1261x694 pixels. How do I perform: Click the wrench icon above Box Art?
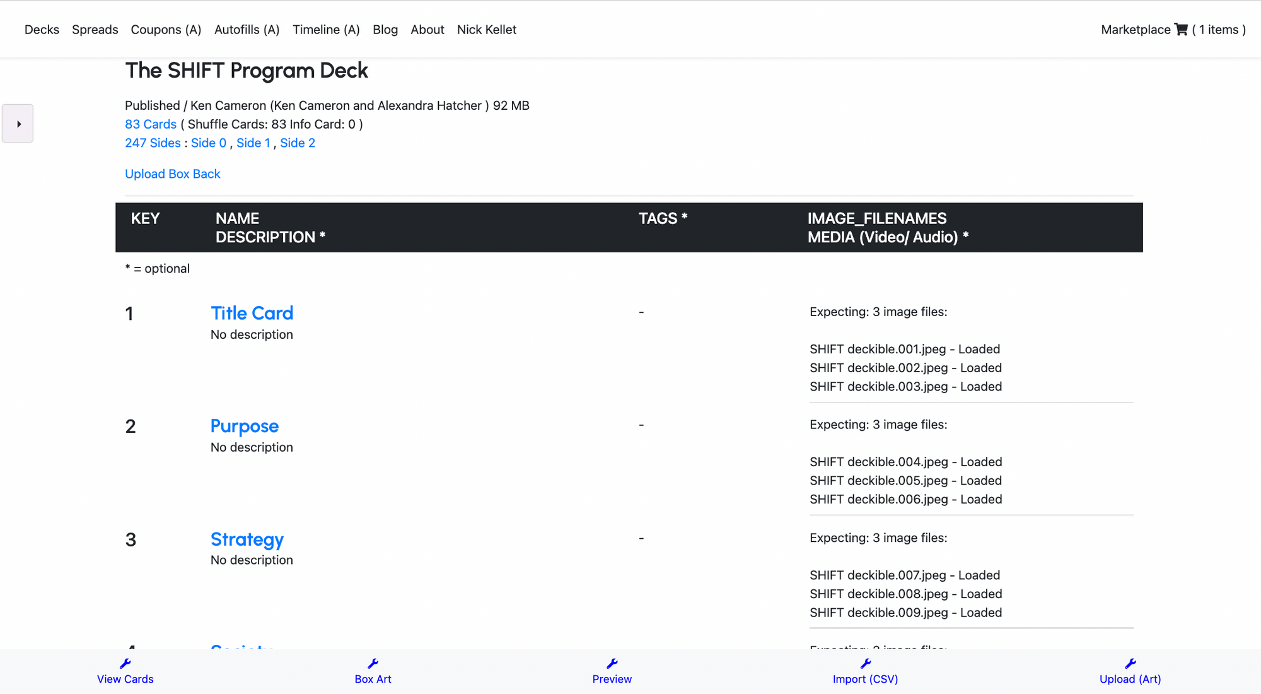[x=373, y=663]
